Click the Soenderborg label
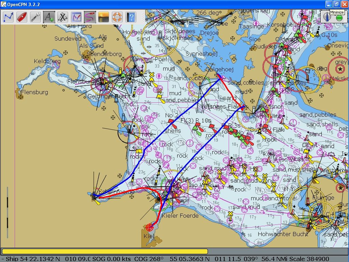 click(104, 54)
